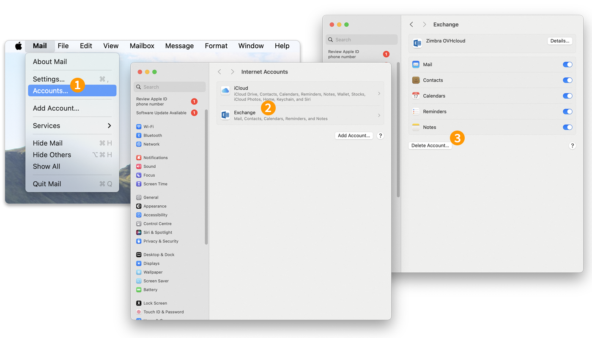Viewport: 592px width, 338px height.
Task: Disable Mail syncing for the Exchange account
Action: (567, 64)
